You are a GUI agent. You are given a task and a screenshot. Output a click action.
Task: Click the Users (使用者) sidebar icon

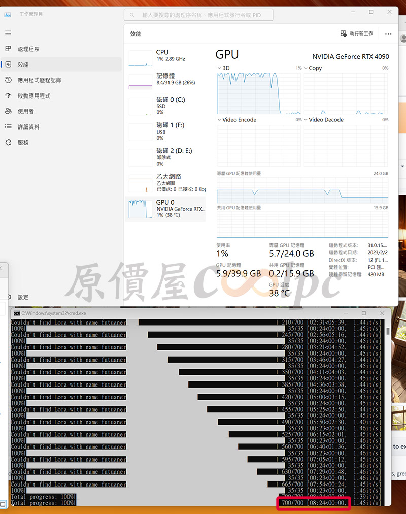coord(9,111)
